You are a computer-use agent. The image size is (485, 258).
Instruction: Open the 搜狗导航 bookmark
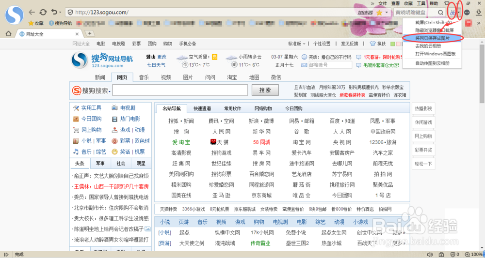pos(61,23)
